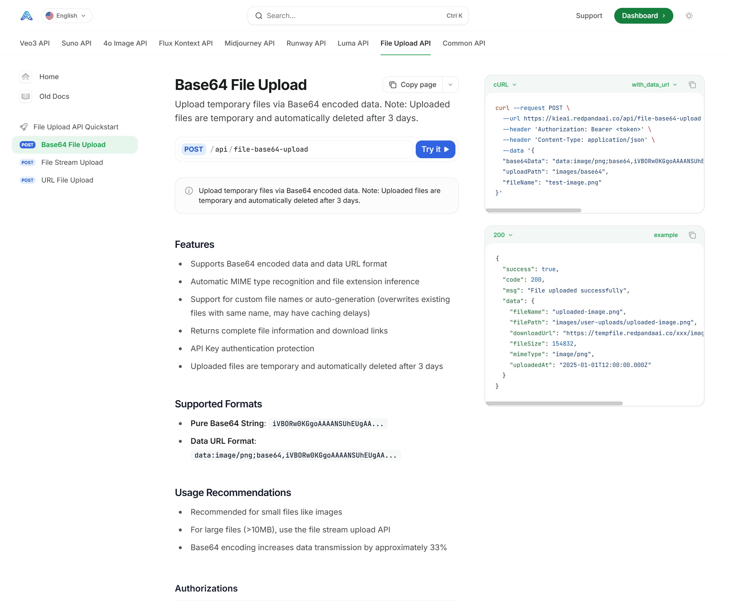Click the info icon in callout

click(x=189, y=191)
